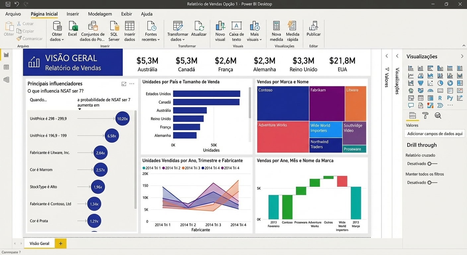Select the globe map visualization icon
The width and height of the screenshot is (467, 255).
click(x=411, y=90)
